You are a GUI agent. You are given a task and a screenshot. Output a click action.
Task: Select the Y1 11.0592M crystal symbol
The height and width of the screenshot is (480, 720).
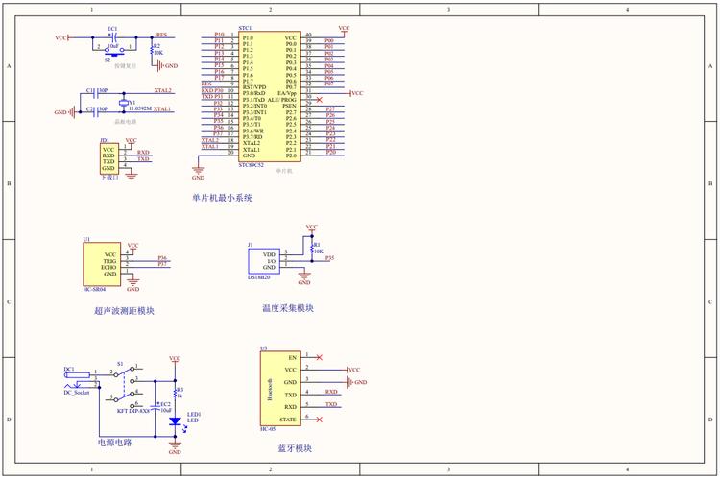tap(123, 103)
